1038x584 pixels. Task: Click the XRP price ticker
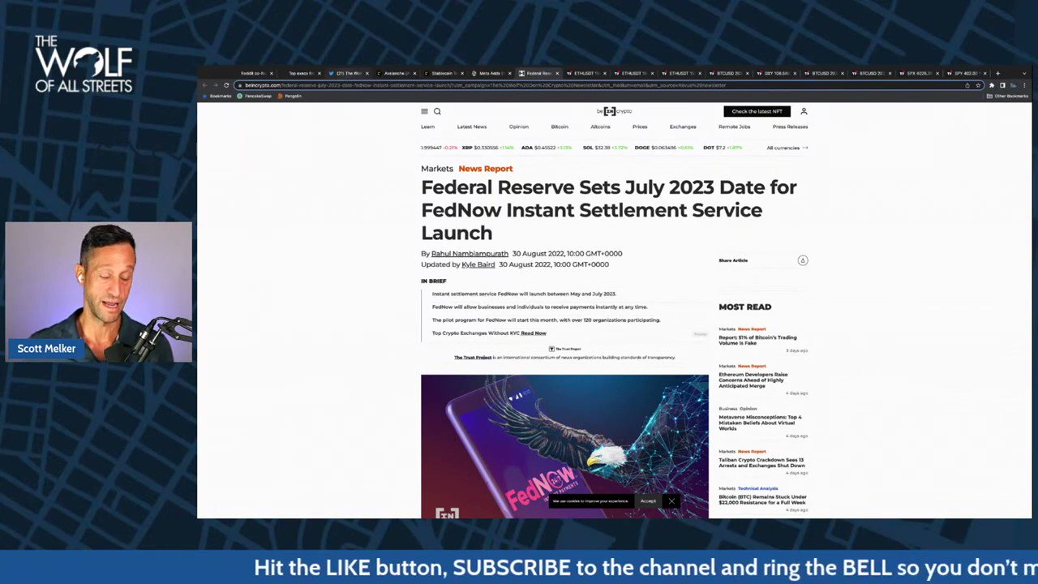click(x=487, y=148)
